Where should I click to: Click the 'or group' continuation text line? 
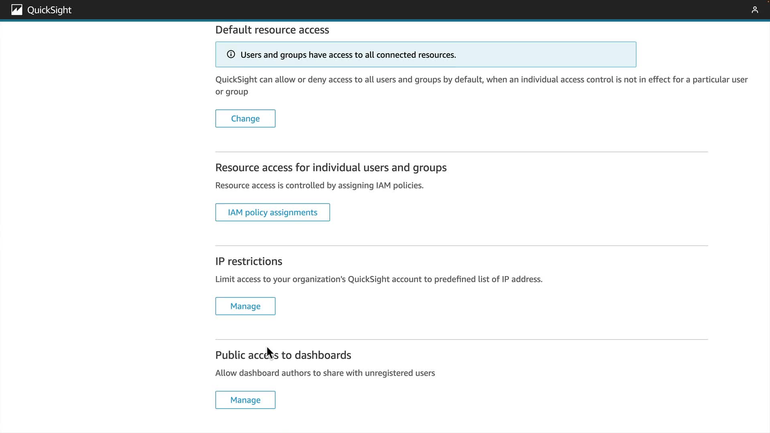click(x=232, y=92)
